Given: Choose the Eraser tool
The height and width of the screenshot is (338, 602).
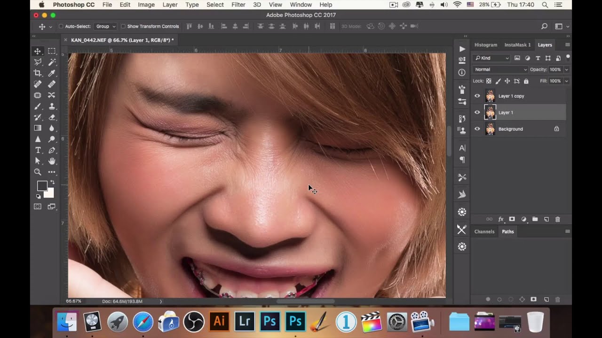Looking at the screenshot, I should (52, 117).
